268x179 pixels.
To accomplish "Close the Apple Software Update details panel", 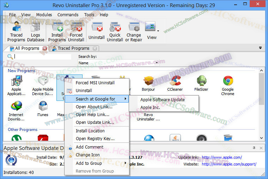I will (261, 148).
